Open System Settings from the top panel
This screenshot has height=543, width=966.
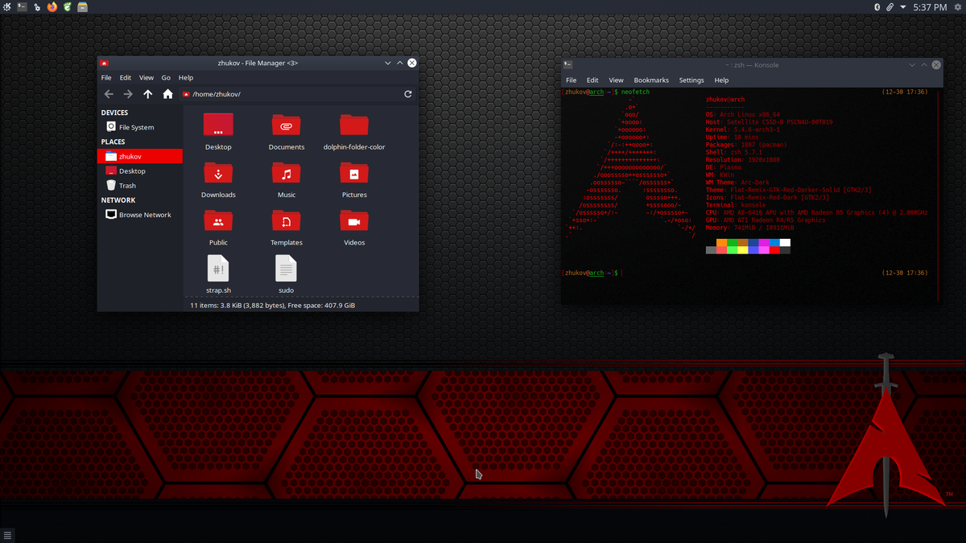(x=37, y=6)
